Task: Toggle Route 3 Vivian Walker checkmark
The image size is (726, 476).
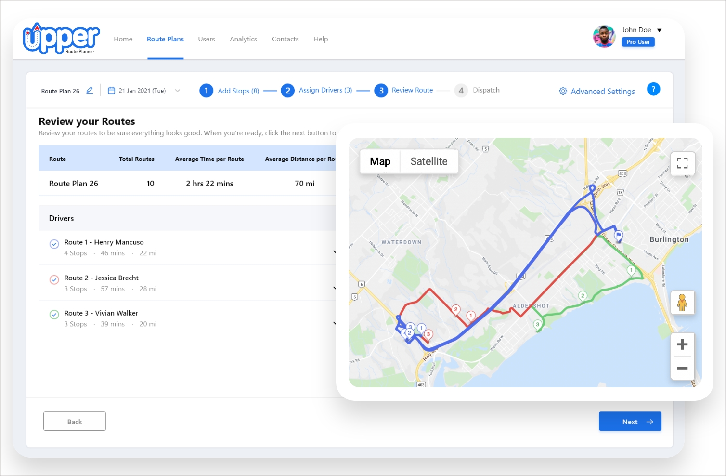Action: (x=54, y=315)
